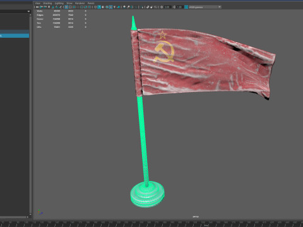Click the Verts row in the poly count HUD
303x227 pixels.
pyautogui.click(x=61, y=11)
